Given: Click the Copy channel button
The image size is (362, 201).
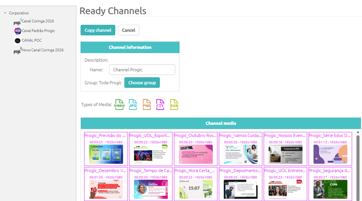Looking at the screenshot, I should tap(98, 30).
